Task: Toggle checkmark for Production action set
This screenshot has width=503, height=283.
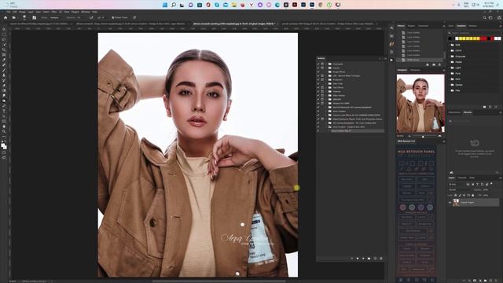Action: [318, 79]
